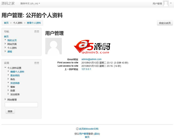Open 编辑个人资料 in settings

[17, 72]
